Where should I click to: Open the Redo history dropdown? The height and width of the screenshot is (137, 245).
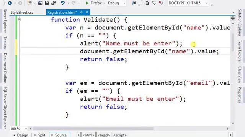click(x=79, y=3)
